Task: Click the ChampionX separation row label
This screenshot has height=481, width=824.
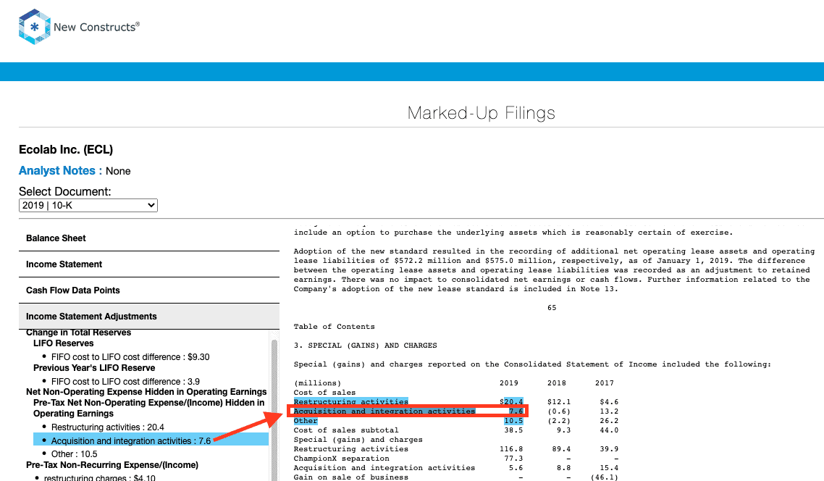Action: pyautogui.click(x=342, y=459)
